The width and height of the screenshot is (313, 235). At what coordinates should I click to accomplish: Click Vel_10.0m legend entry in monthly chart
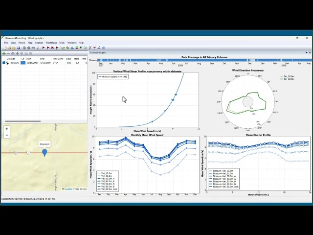pyautogui.click(x=105, y=173)
